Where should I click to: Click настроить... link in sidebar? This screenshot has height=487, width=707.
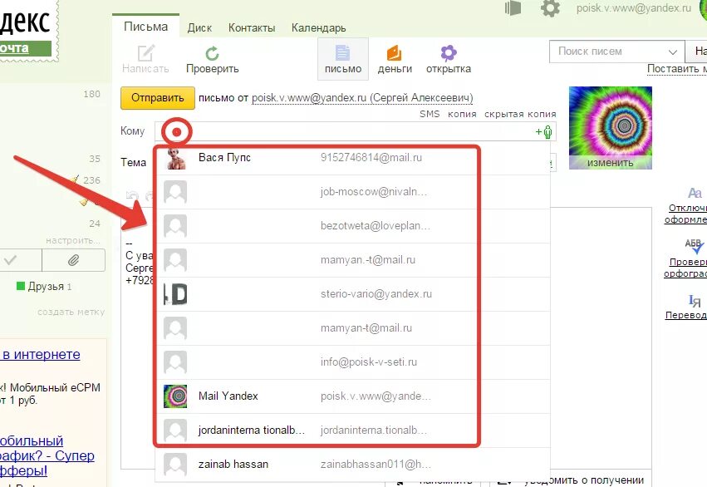[73, 240]
